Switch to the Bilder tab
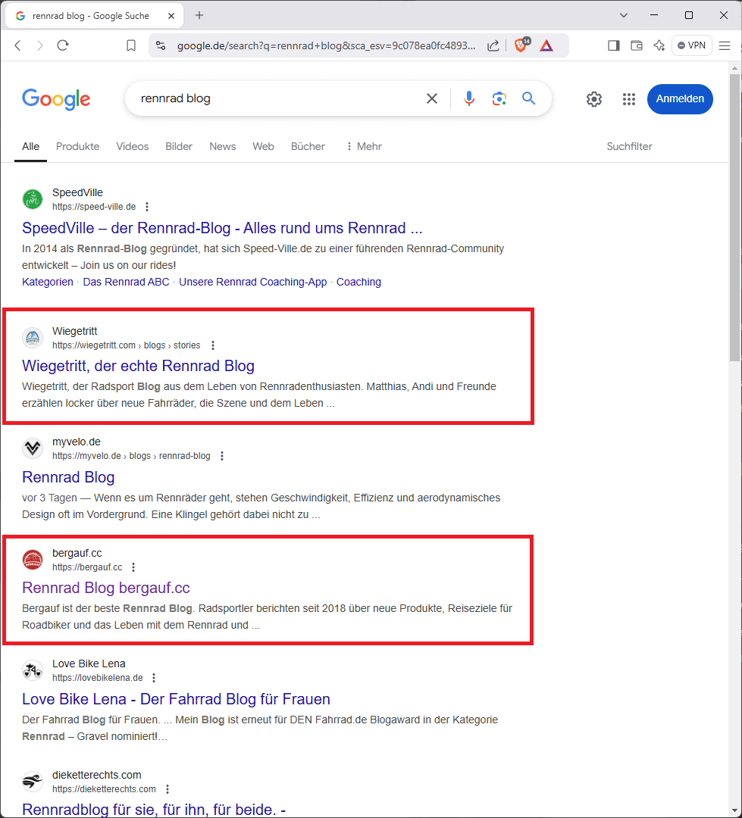This screenshot has width=742, height=818. 179,146
